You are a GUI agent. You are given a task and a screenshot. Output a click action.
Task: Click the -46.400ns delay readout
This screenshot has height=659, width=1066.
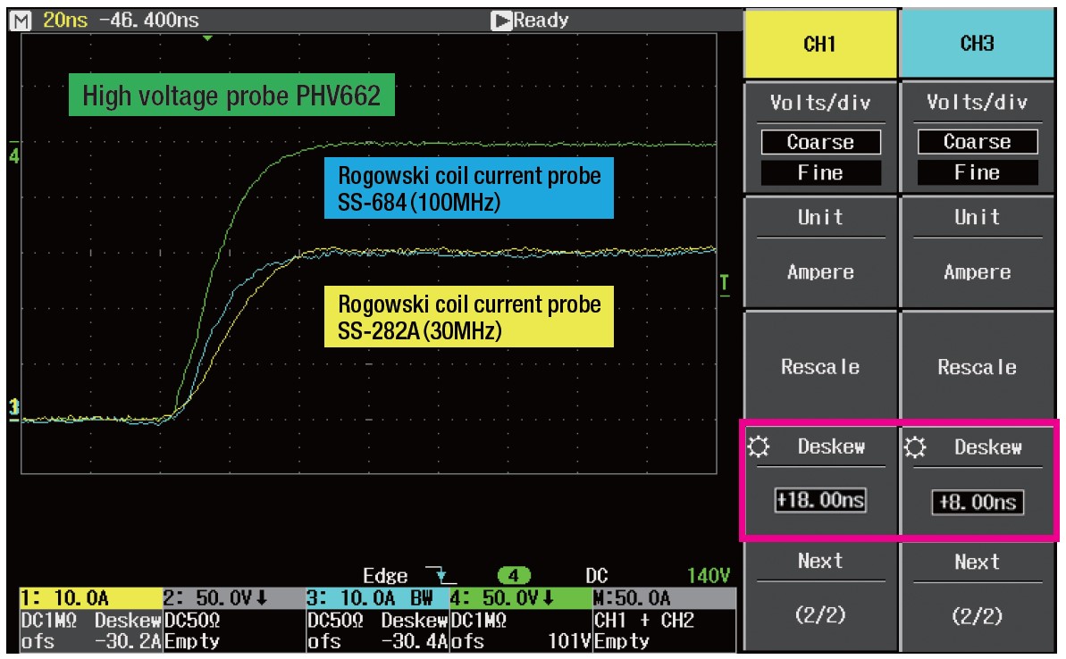[x=149, y=21]
